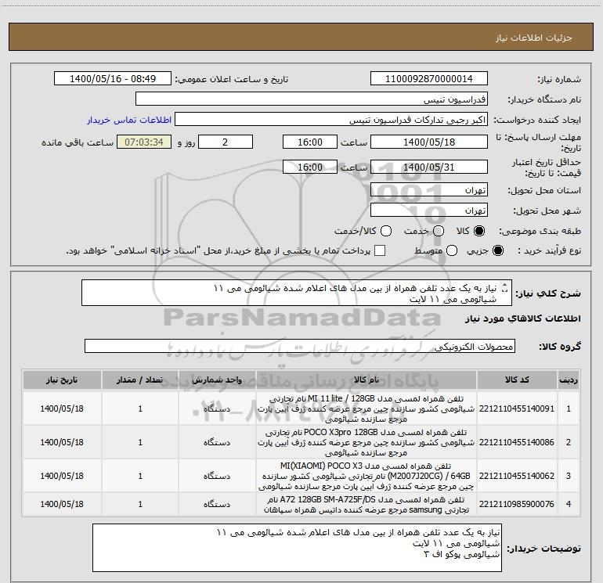Image resolution: width=603 pixels, height=583 pixels.
Task: Click the دستگاه unit in row 1
Action: 217,408
